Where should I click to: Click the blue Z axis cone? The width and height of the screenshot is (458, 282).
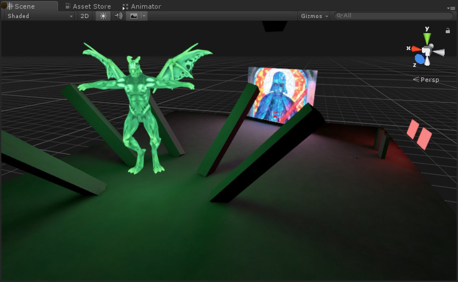420,59
